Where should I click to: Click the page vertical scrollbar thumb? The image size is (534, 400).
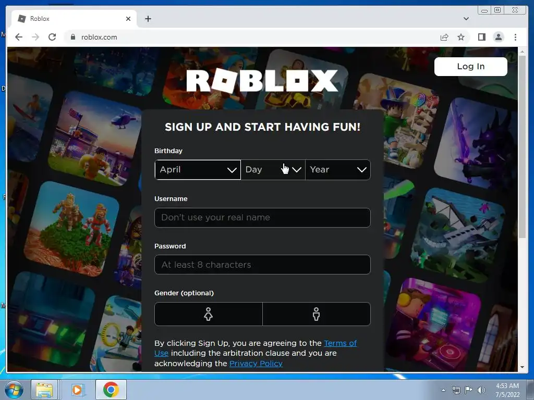[522, 146]
